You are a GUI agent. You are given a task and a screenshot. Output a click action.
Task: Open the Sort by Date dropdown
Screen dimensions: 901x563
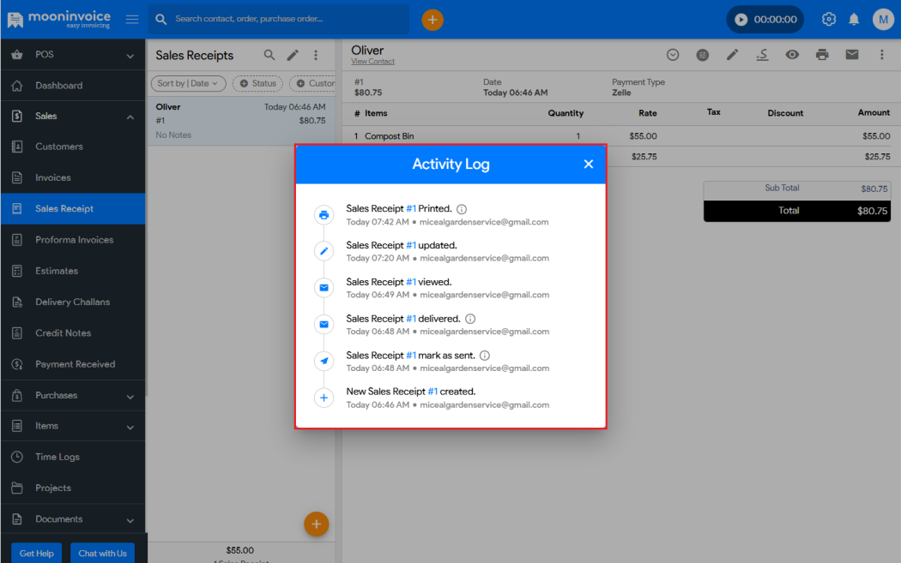coord(188,83)
